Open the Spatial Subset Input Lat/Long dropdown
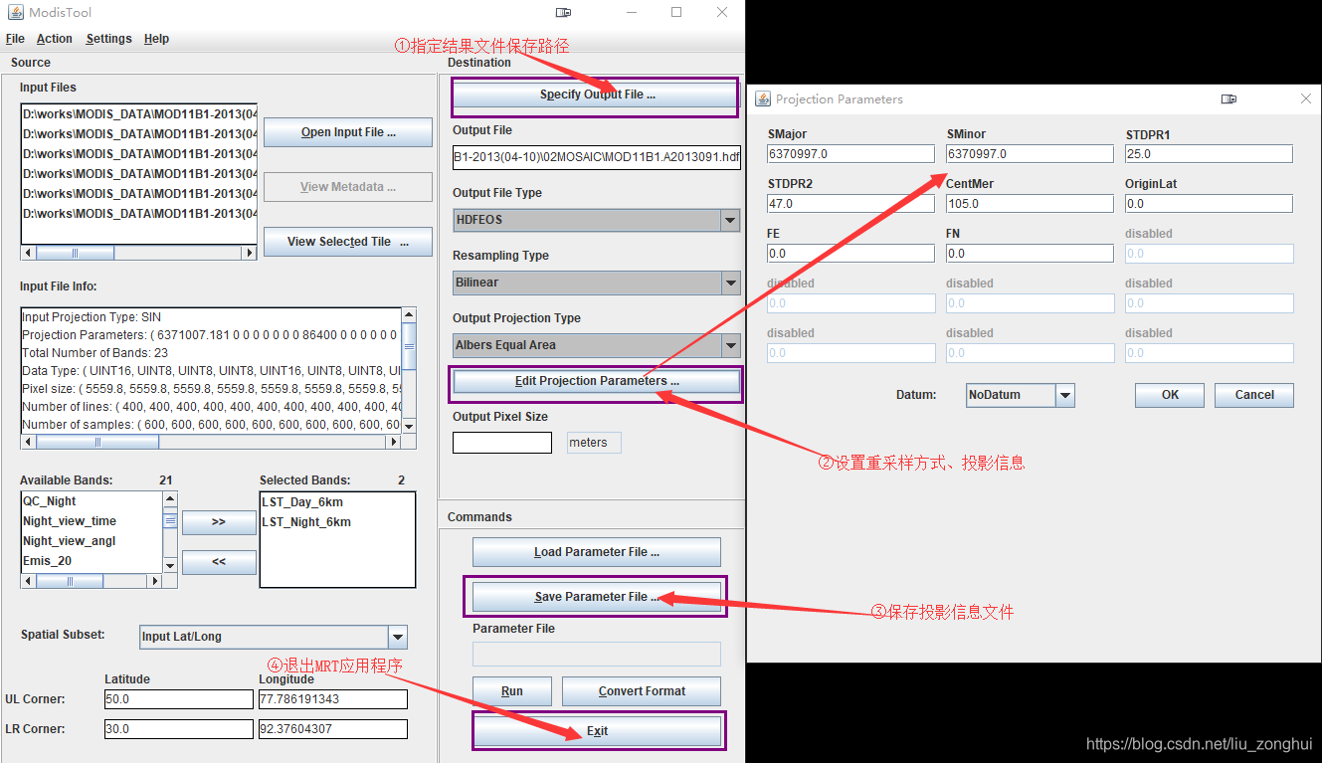The image size is (1322, 763). [x=397, y=637]
